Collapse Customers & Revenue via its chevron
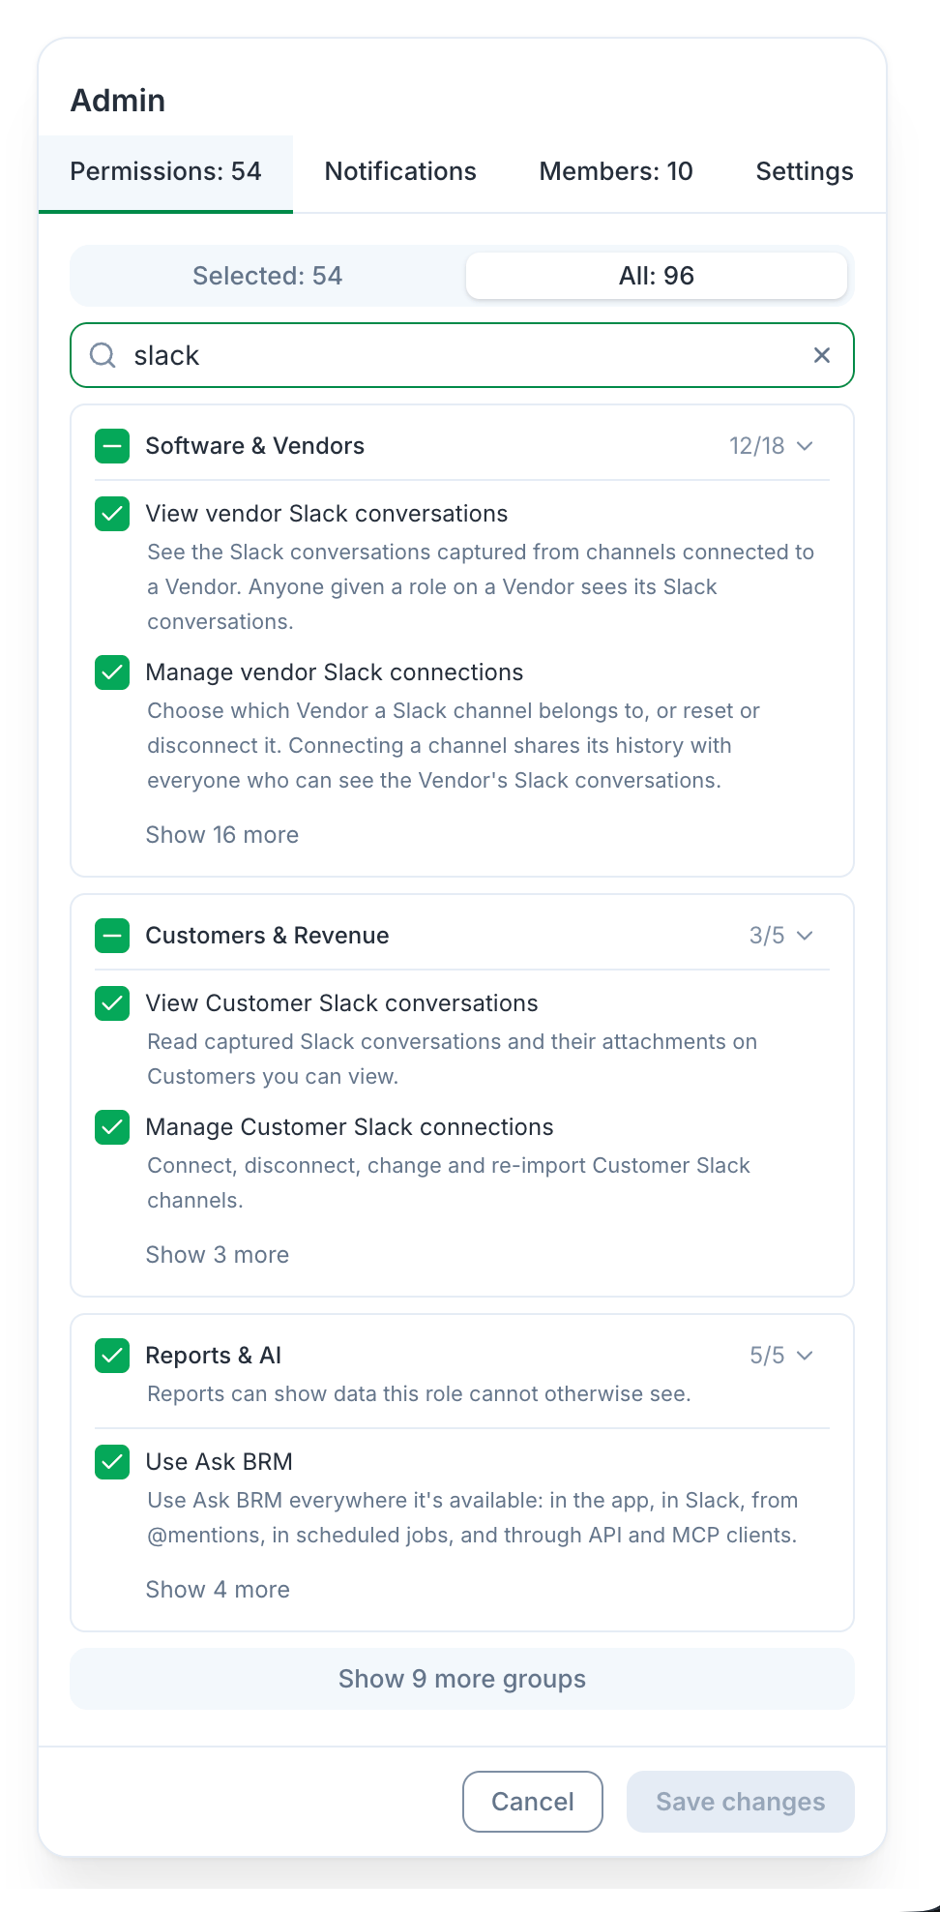 tap(805, 936)
